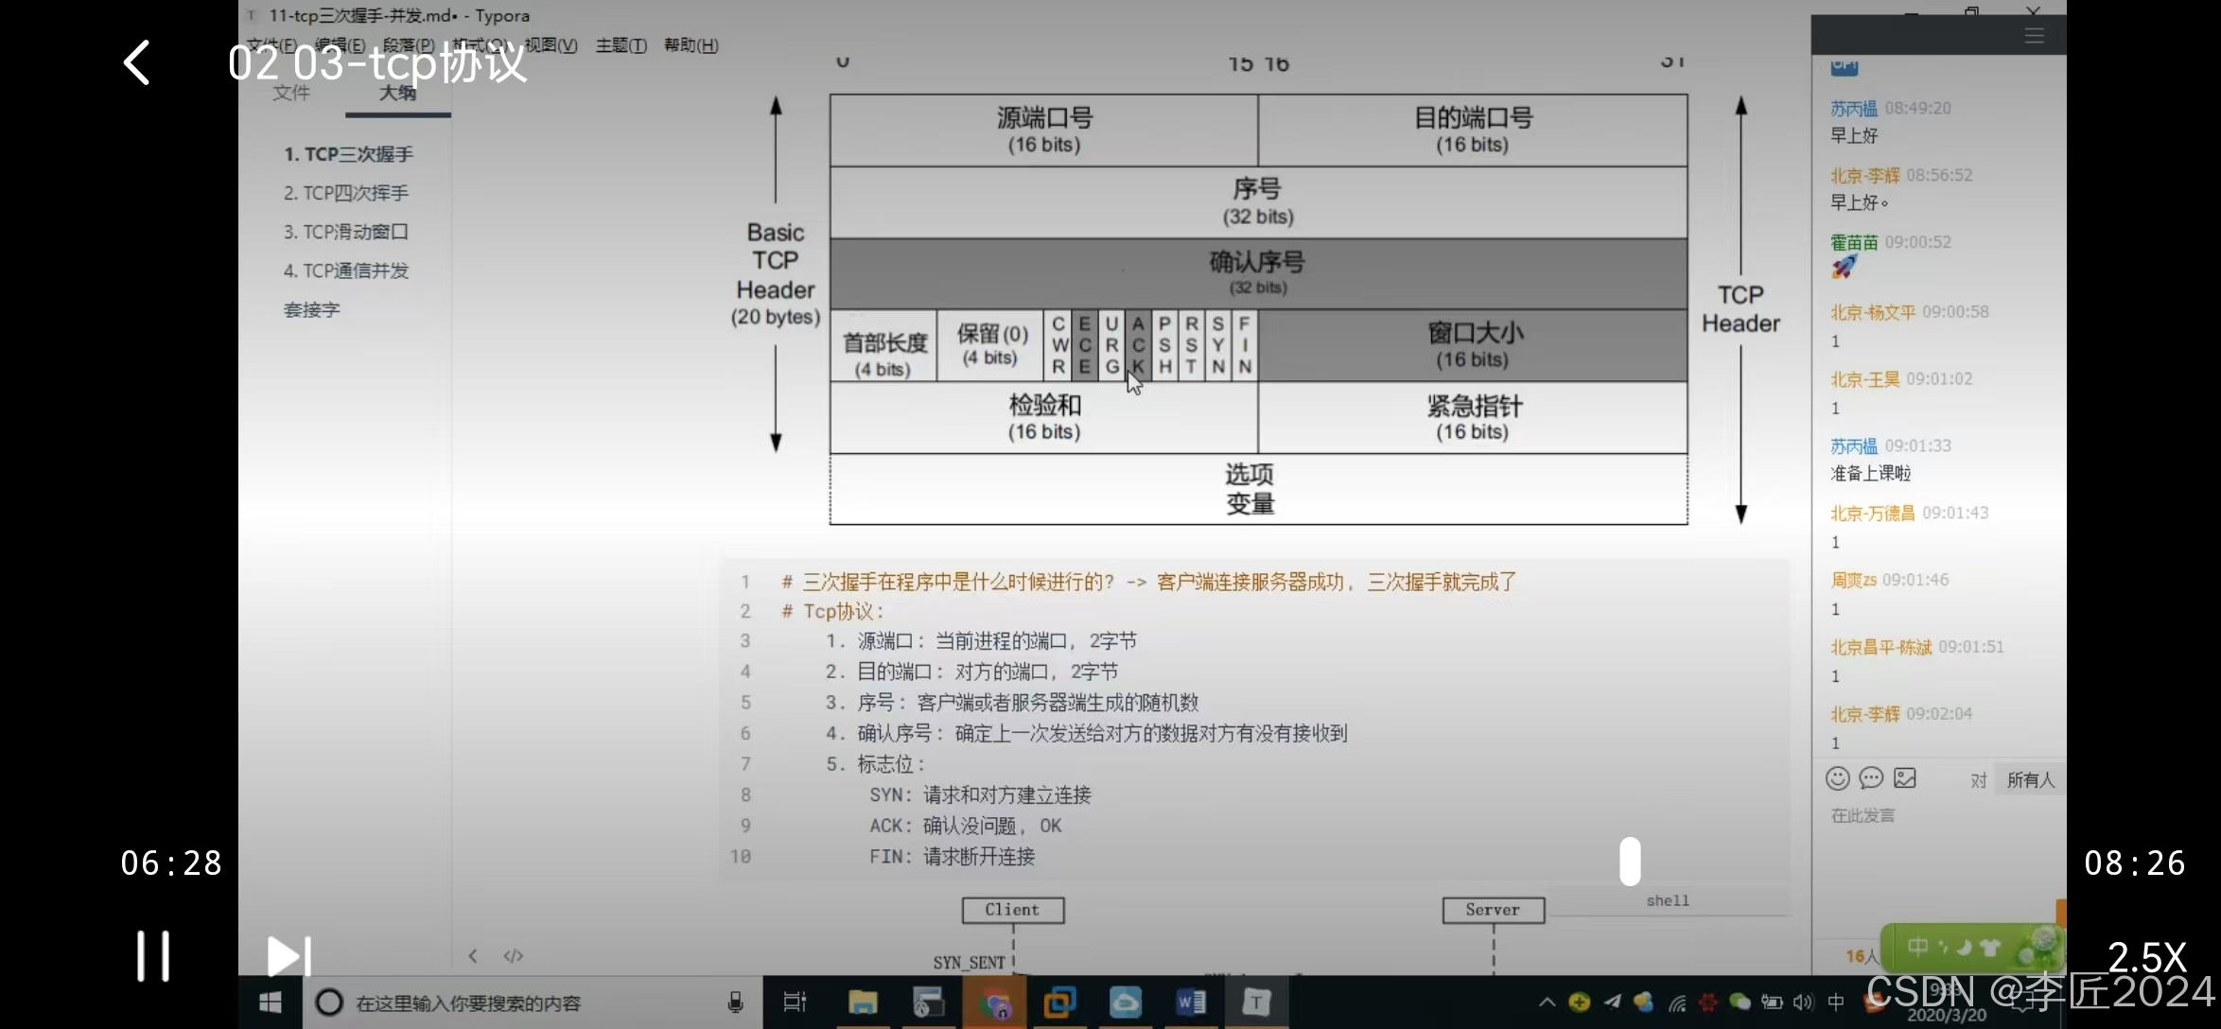
Task: Open Word from the Windows taskbar
Action: pos(1191,1002)
